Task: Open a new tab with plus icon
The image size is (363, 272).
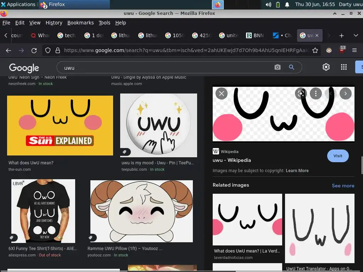Action: click(341, 36)
